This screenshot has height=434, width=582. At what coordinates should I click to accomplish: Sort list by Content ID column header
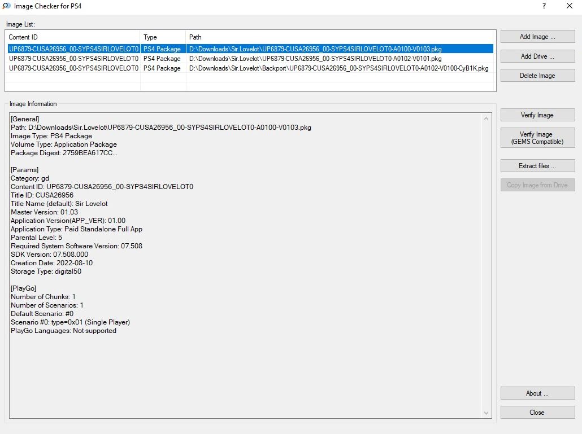click(x=72, y=37)
